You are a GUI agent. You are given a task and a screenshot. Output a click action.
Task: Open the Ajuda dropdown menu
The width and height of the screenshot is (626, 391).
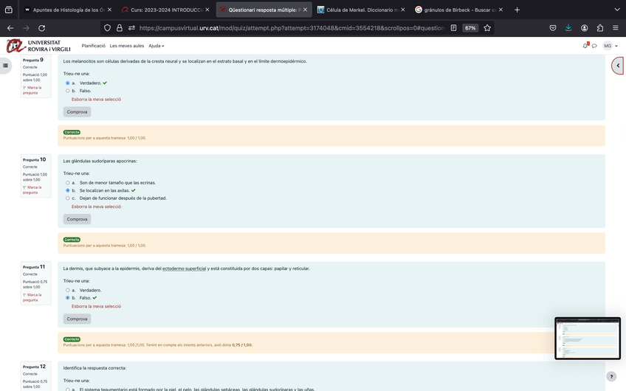[x=156, y=46]
